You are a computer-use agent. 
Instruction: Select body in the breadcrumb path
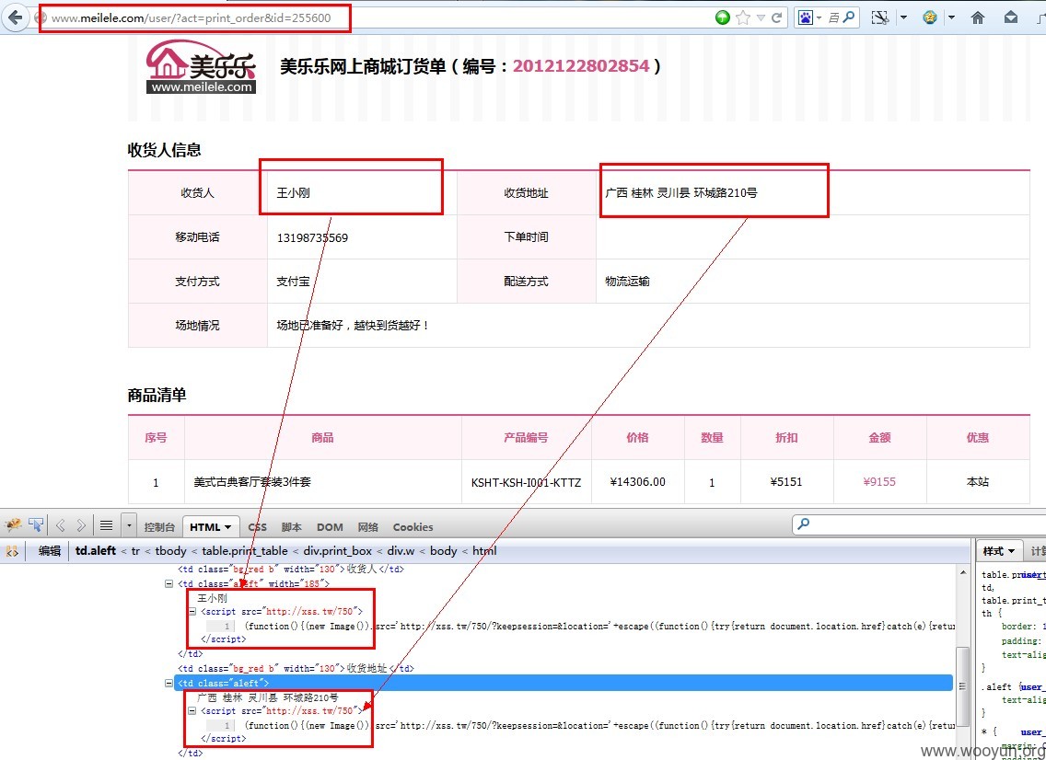tap(444, 550)
